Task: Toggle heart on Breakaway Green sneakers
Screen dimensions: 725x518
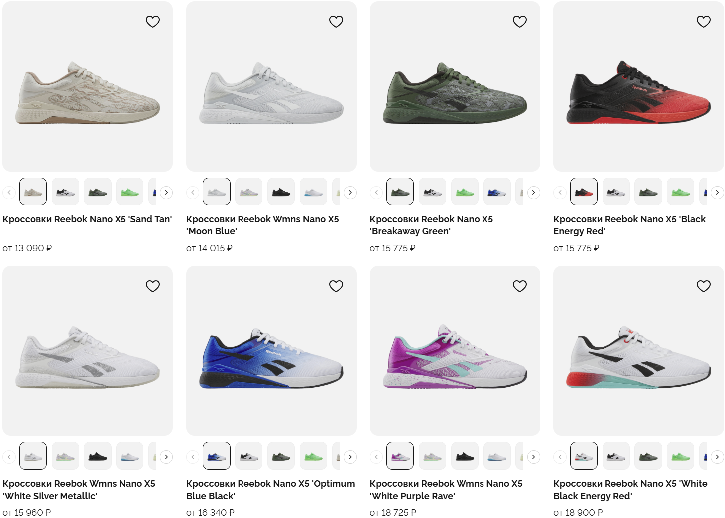Action: pos(520,21)
